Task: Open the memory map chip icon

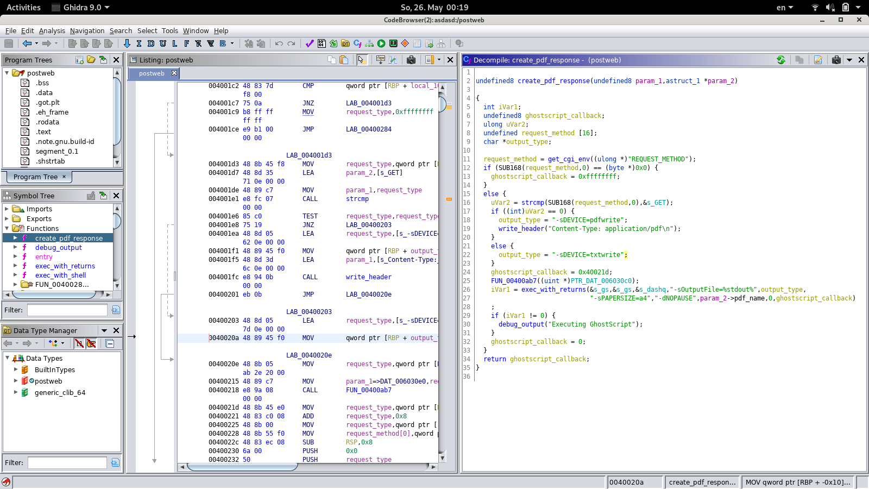Action: tap(393, 43)
